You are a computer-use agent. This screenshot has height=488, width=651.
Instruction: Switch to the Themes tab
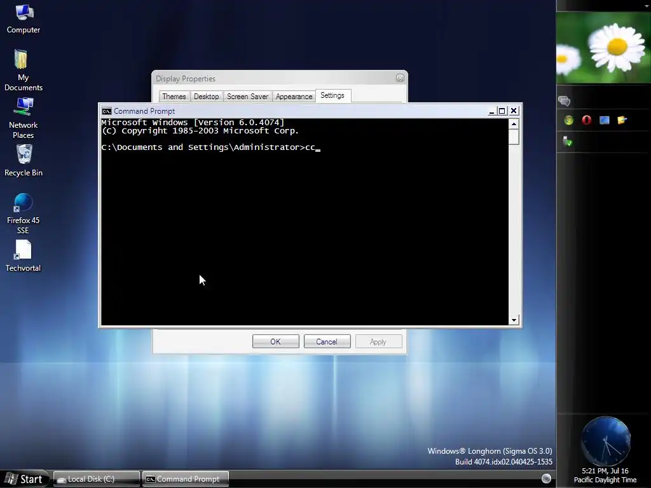click(x=174, y=97)
